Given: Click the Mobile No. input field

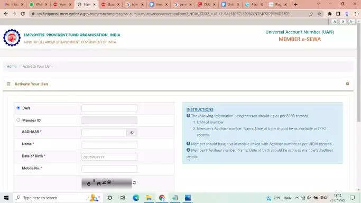Looking at the screenshot, I should tap(109, 169).
